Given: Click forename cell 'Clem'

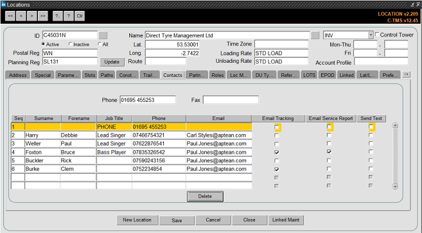Looking at the screenshot, I should pyautogui.click(x=78, y=169).
